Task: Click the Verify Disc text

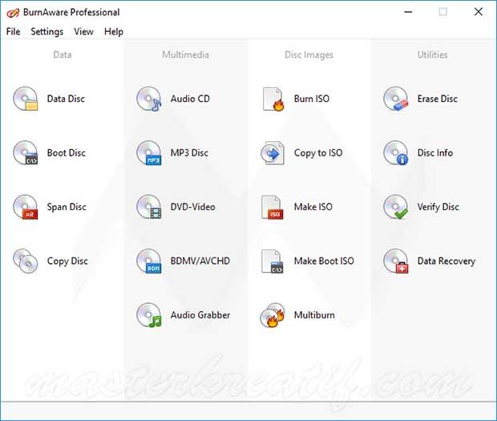Action: click(438, 207)
